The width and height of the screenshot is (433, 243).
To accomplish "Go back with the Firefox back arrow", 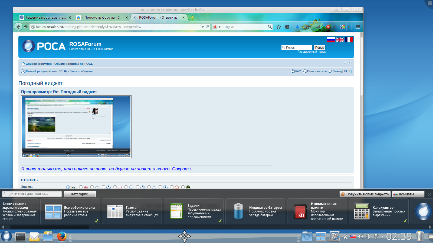I will 18,27.
